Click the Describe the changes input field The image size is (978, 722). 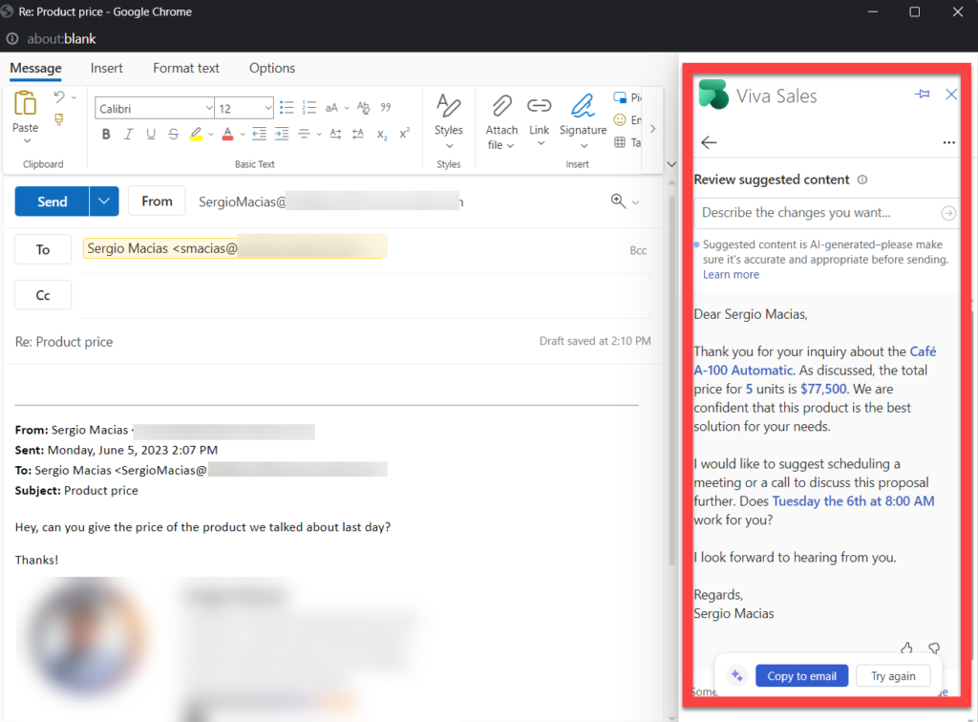(818, 213)
